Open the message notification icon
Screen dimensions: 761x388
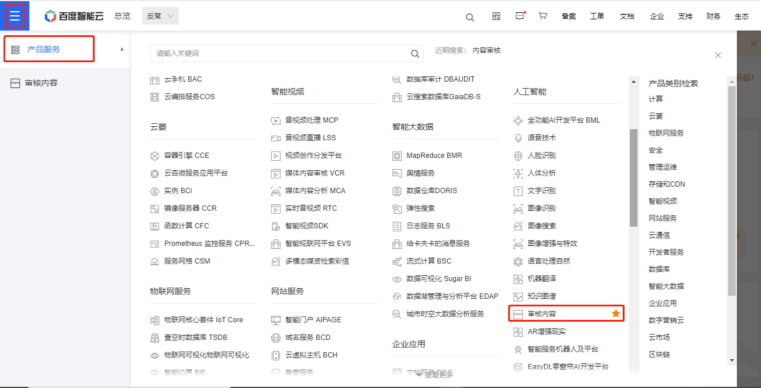click(x=520, y=16)
